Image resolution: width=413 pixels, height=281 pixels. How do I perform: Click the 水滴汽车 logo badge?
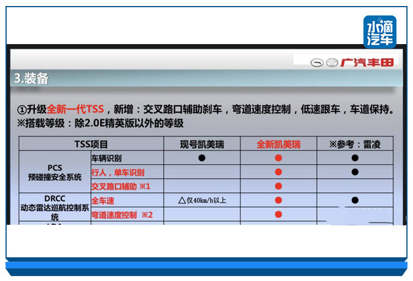pyautogui.click(x=379, y=31)
